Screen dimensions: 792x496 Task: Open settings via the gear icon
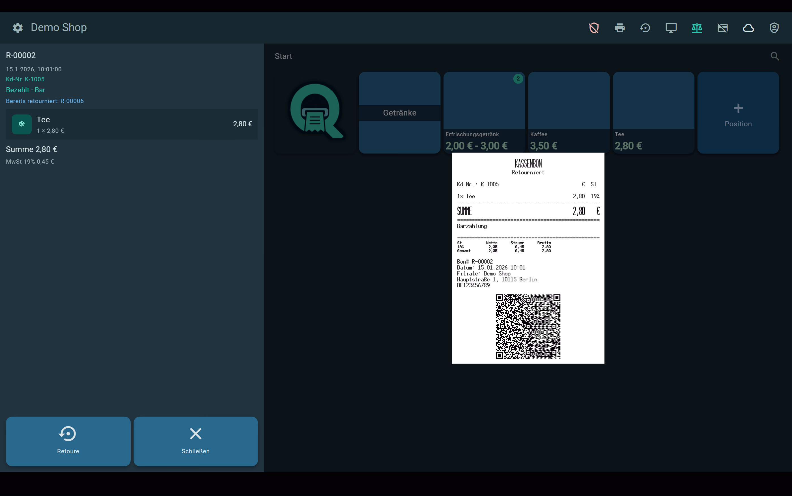[18, 27]
